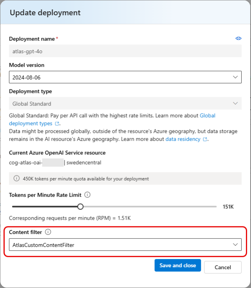Click the 151K rate limit value label
Screen dimensions: 251x288
point(228,207)
